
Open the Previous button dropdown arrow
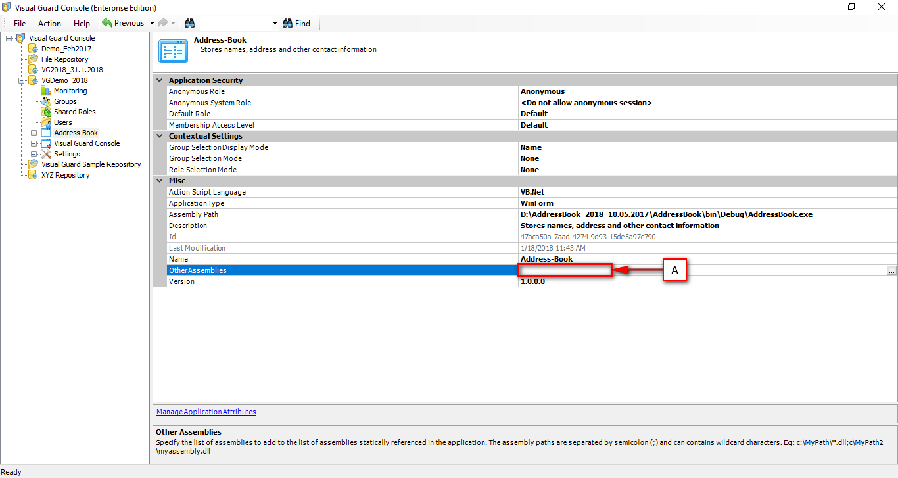(152, 23)
